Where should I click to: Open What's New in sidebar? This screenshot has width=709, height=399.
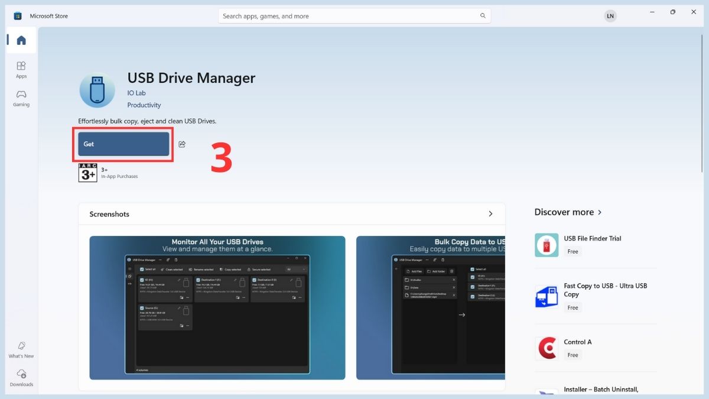pos(21,349)
